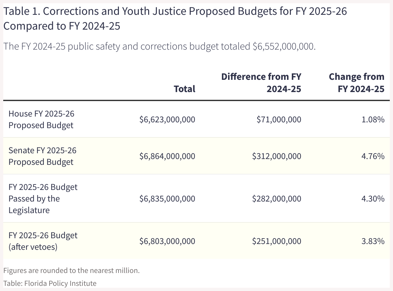
Task: Select the Budget (after vetoes) row label
Action: (43, 241)
